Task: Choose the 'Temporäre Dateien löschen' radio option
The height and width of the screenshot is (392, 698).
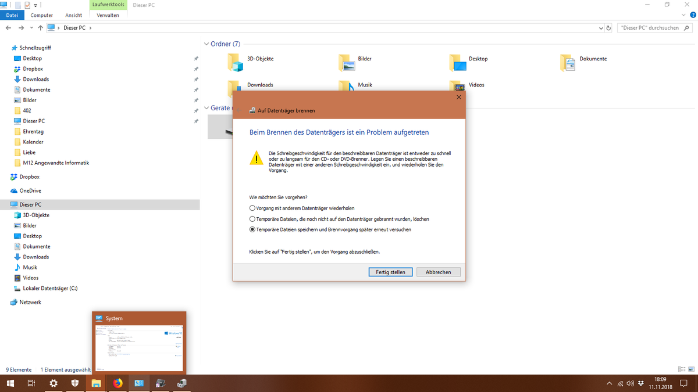Action: pos(252,219)
